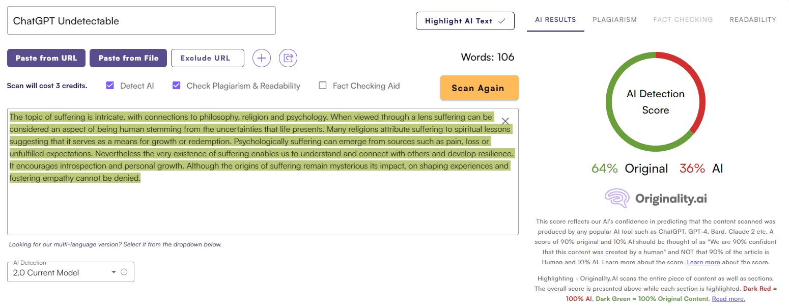
Task: Click the ChatGPT Undetectable title field
Action: [x=142, y=20]
